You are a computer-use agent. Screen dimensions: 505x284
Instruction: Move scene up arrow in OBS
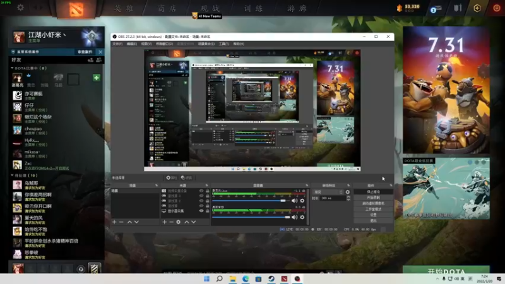tap(129, 222)
